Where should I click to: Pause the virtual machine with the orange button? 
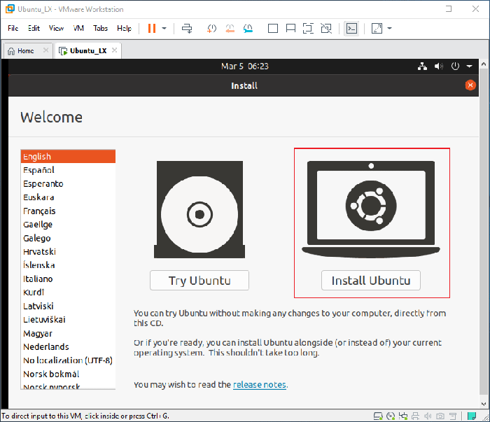click(x=152, y=29)
